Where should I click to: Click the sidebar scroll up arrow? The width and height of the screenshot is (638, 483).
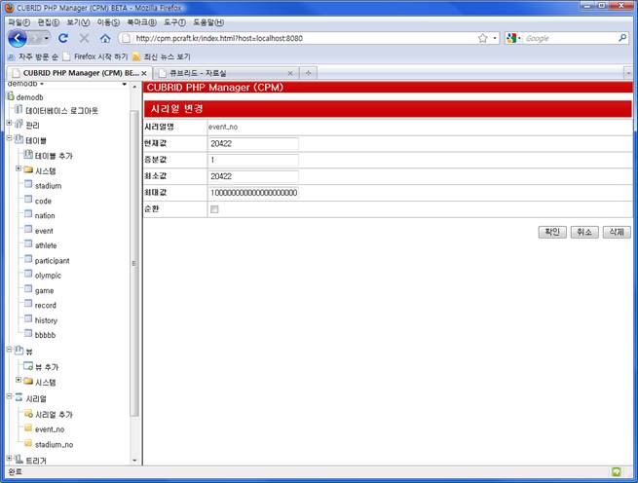[134, 87]
